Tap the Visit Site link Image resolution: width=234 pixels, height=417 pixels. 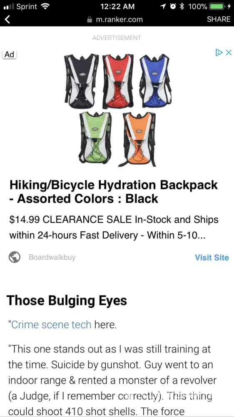(x=212, y=257)
